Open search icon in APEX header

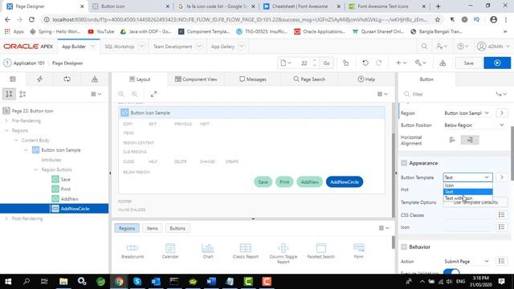(x=424, y=47)
